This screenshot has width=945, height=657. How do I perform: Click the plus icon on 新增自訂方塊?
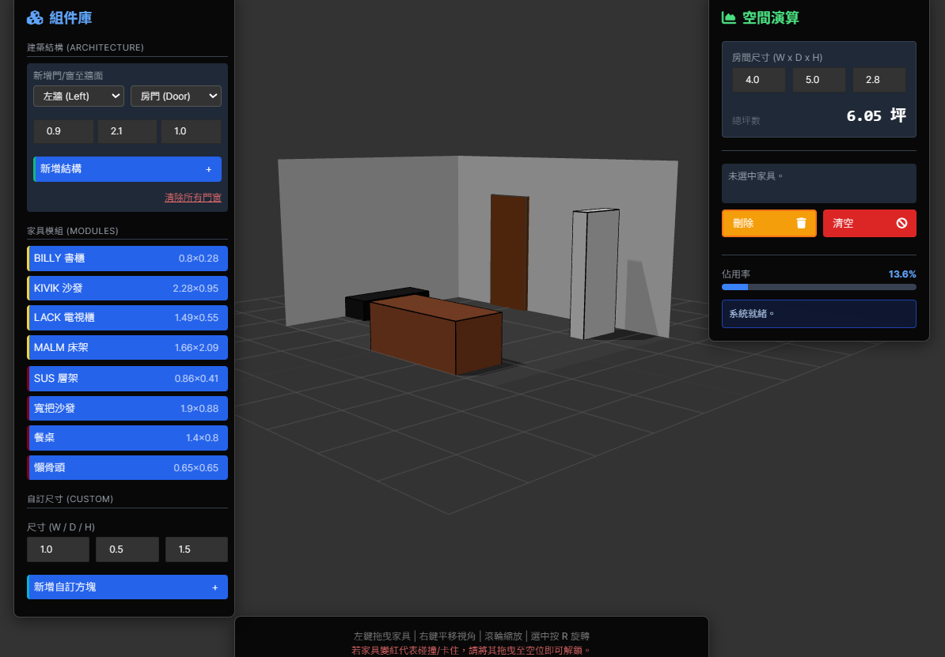coord(214,587)
